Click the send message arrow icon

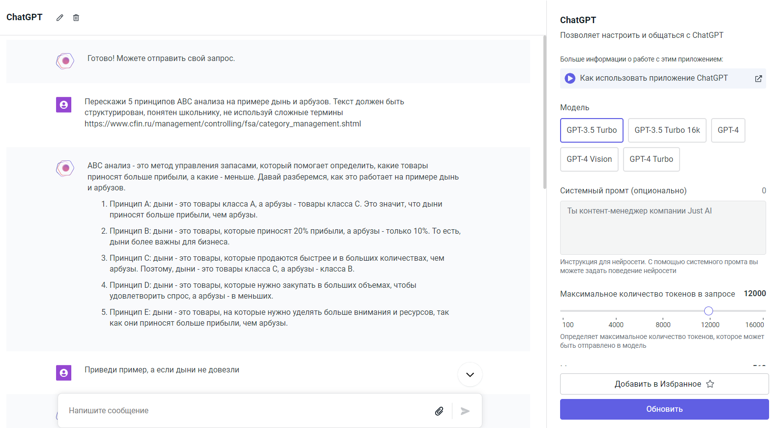click(x=465, y=411)
